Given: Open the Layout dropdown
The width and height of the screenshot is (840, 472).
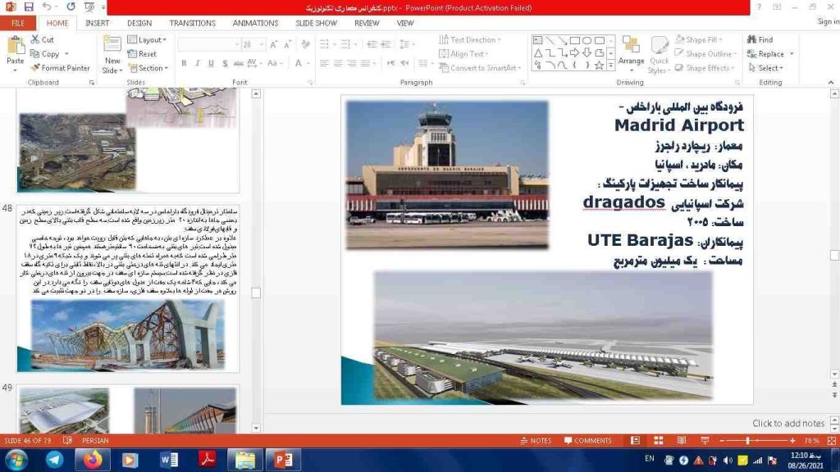Looking at the screenshot, I should [x=148, y=39].
